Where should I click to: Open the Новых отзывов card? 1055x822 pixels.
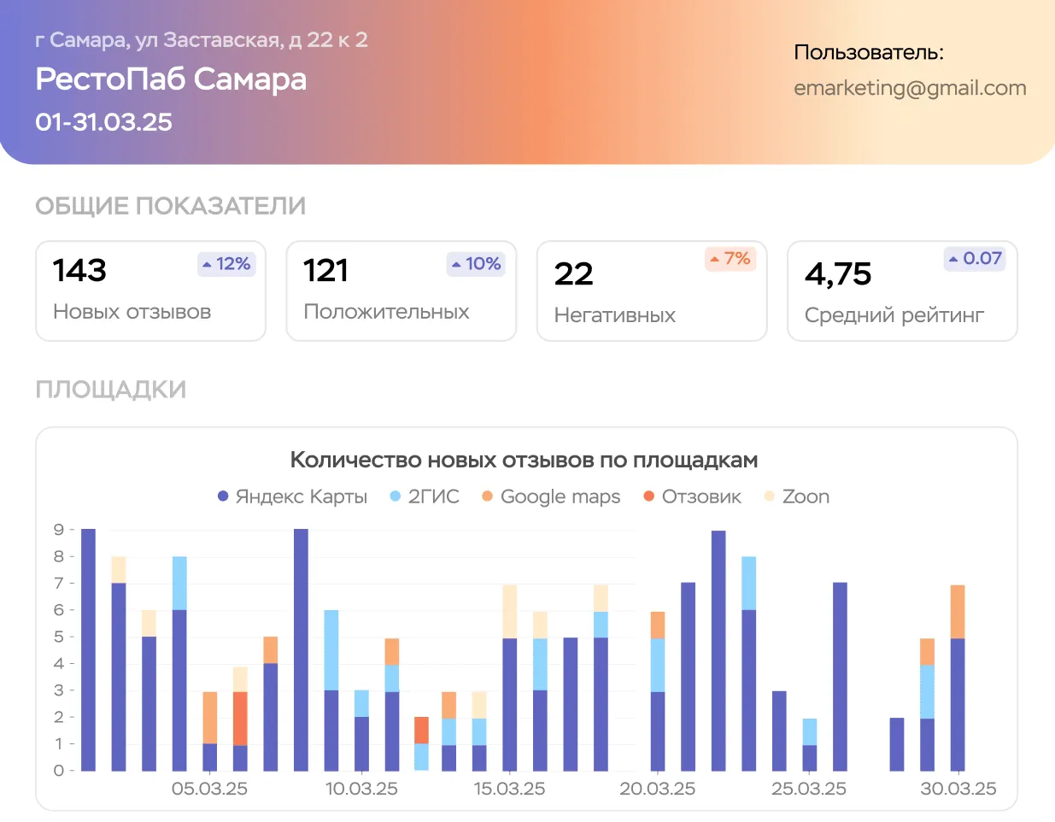[150, 291]
